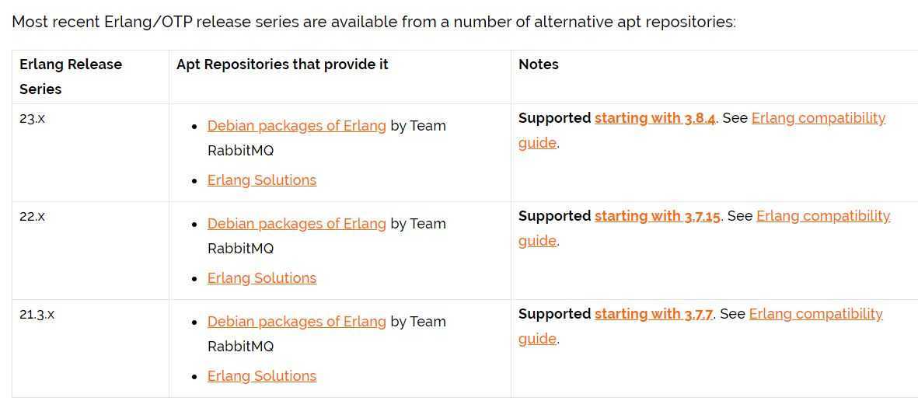Click the bold 'Supported' text in 22.x row
This screenshot has width=918, height=408.
point(554,216)
